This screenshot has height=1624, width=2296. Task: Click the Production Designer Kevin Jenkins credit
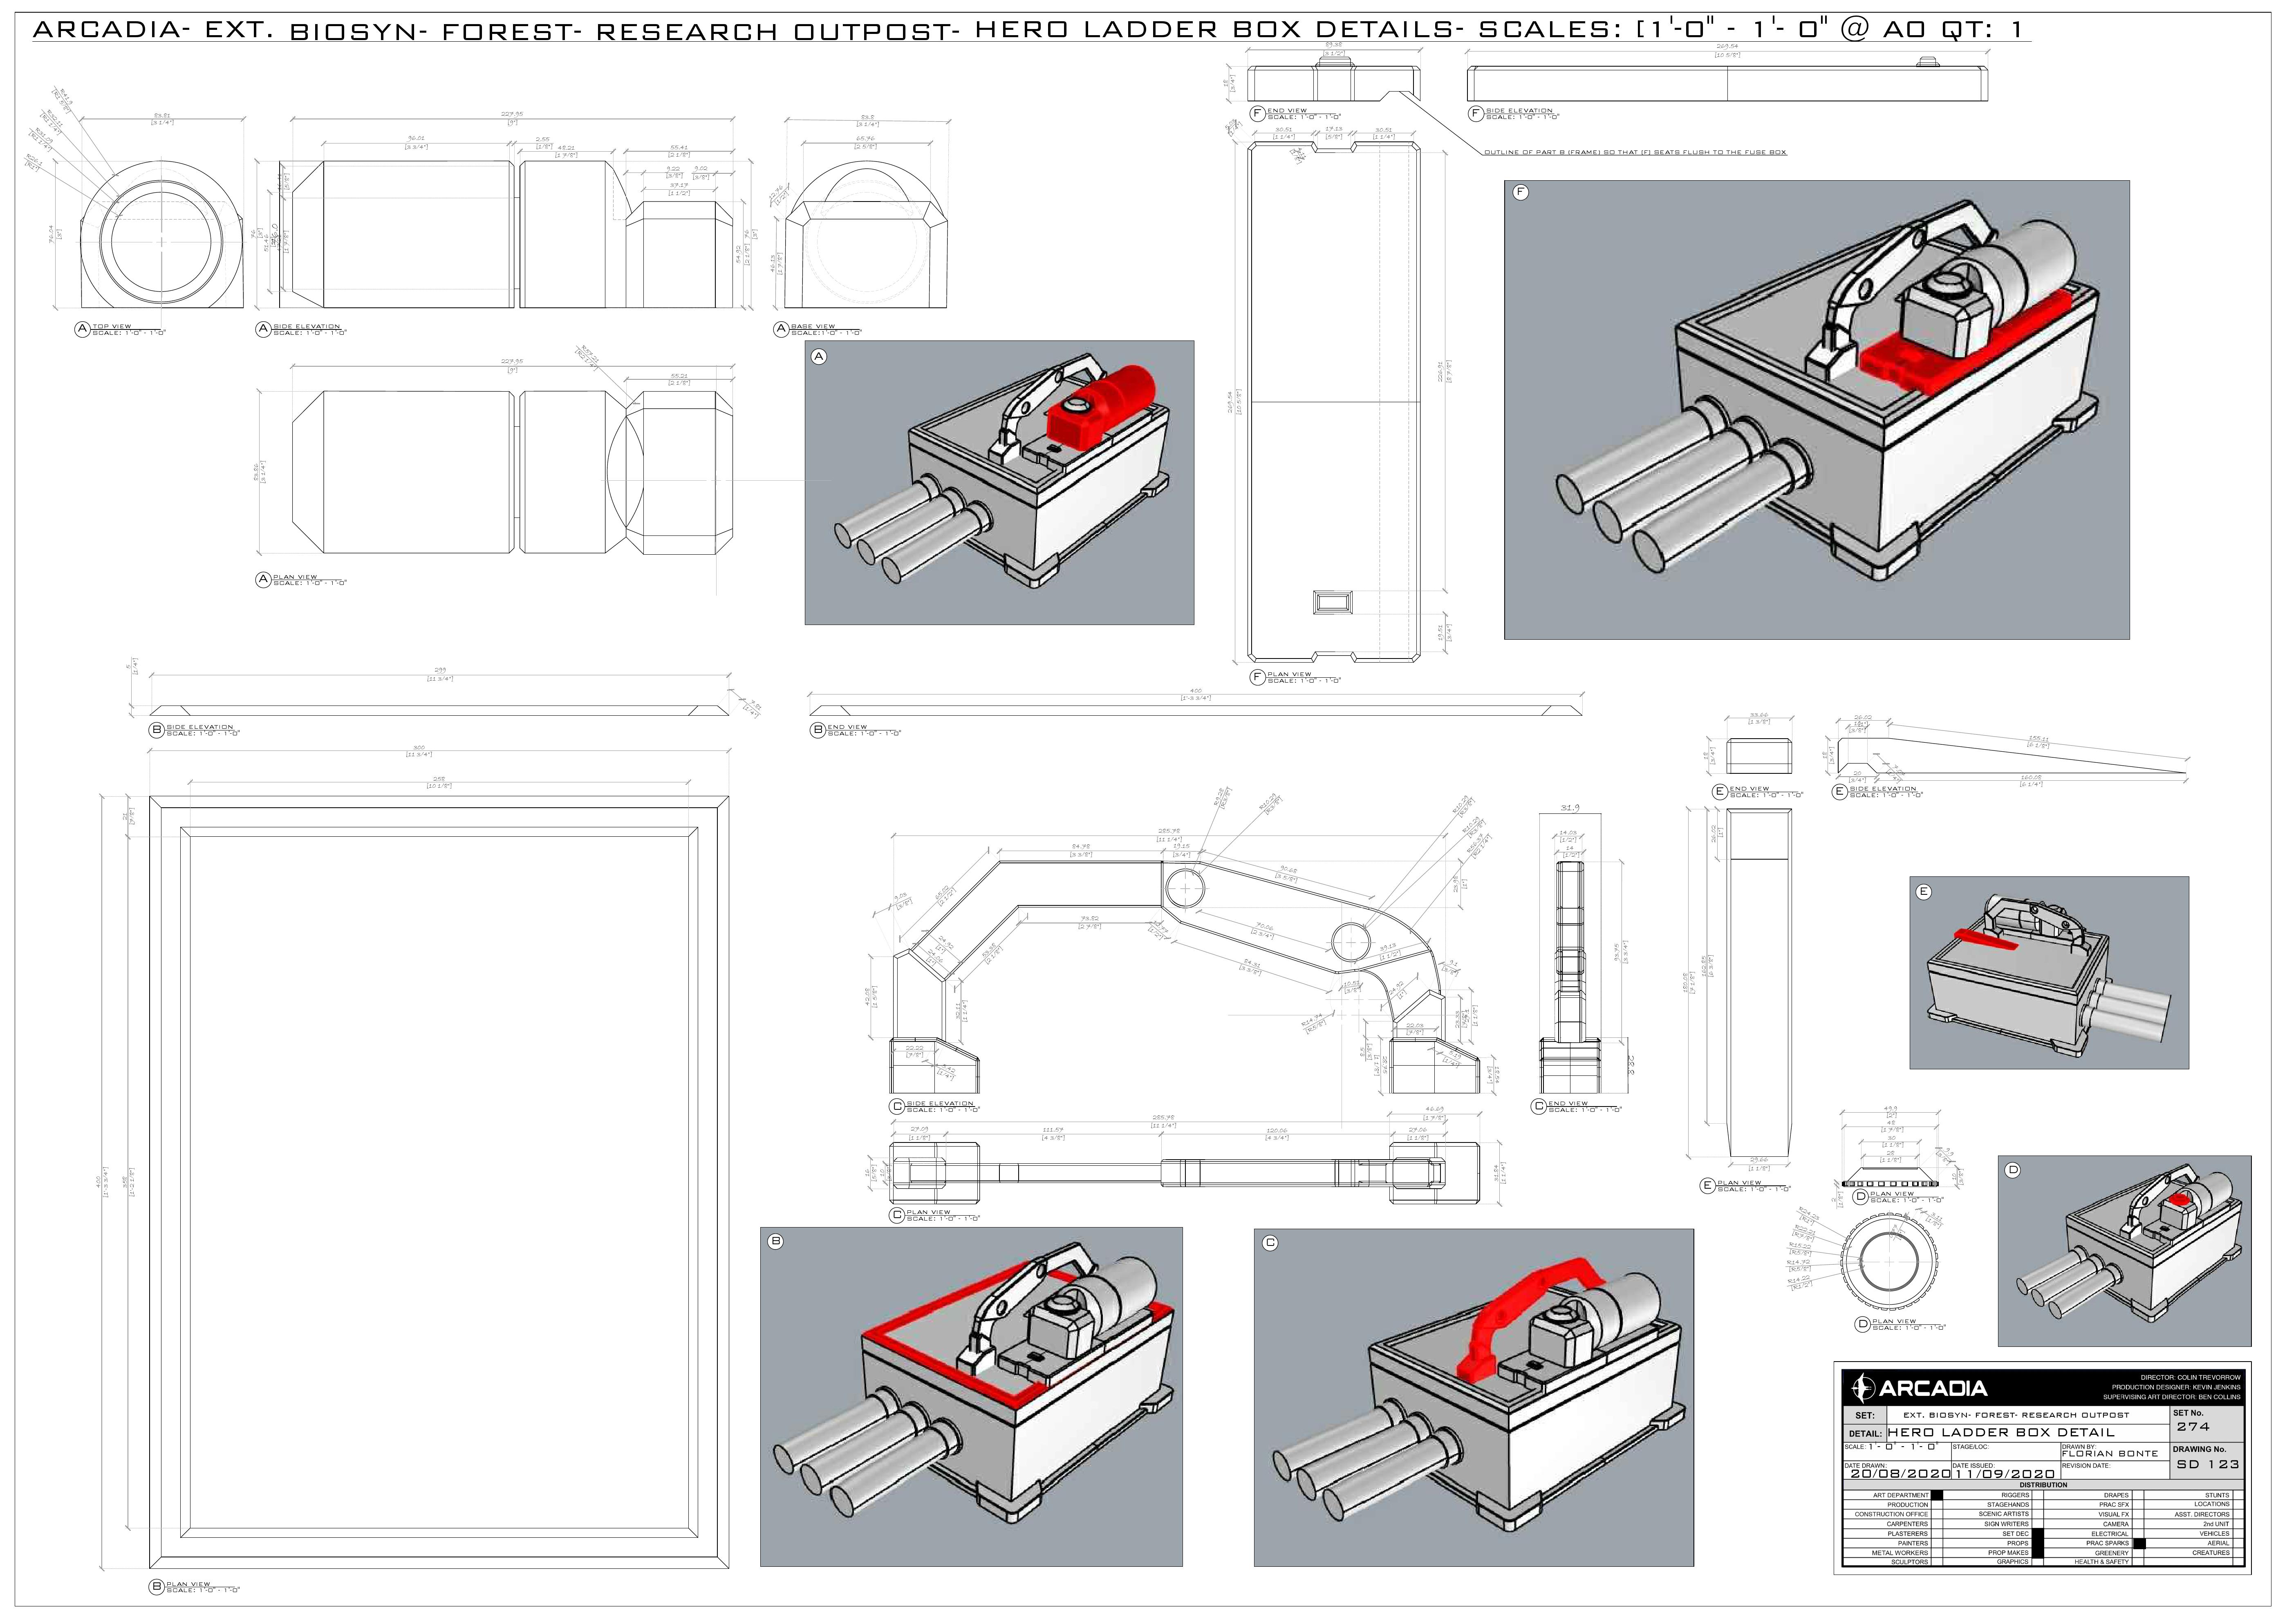click(2176, 1387)
